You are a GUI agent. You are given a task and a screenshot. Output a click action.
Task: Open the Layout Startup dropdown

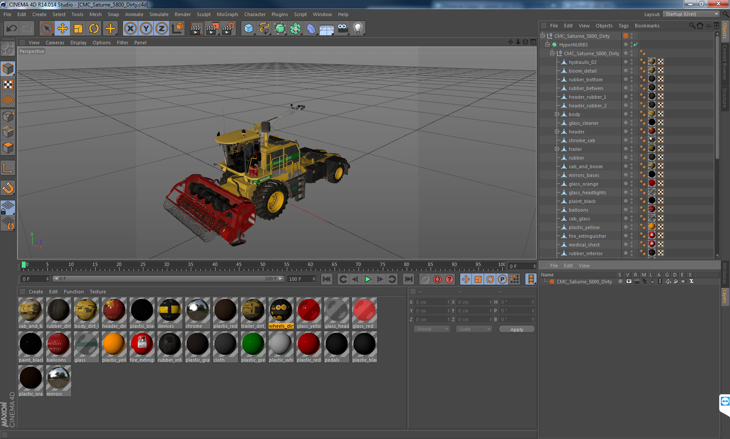point(692,14)
